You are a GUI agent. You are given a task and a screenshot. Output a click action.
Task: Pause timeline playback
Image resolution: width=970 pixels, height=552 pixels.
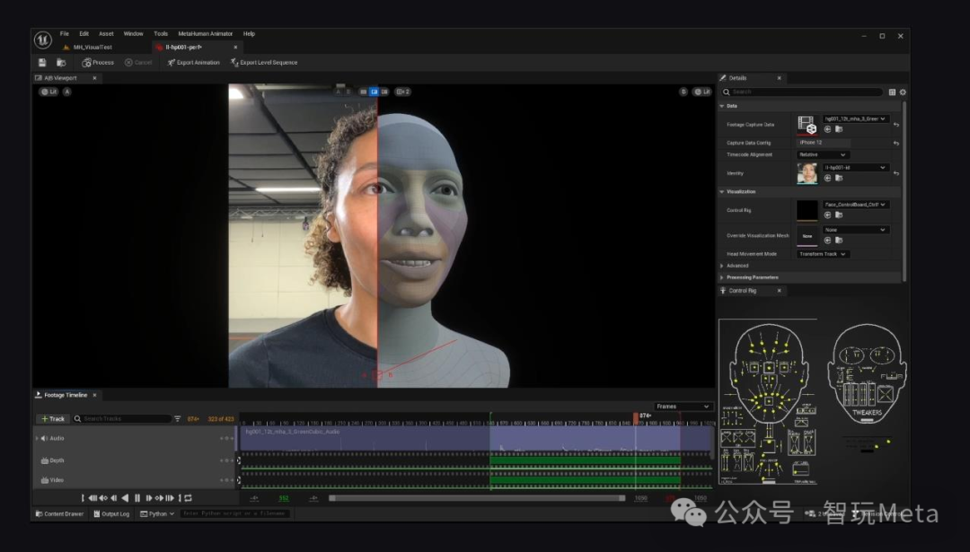137,498
